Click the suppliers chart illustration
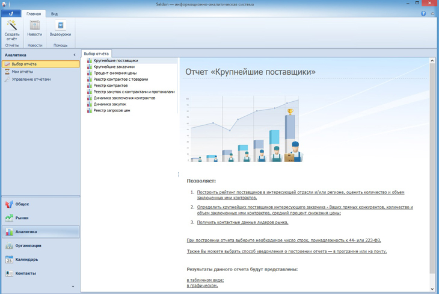 tap(244, 129)
